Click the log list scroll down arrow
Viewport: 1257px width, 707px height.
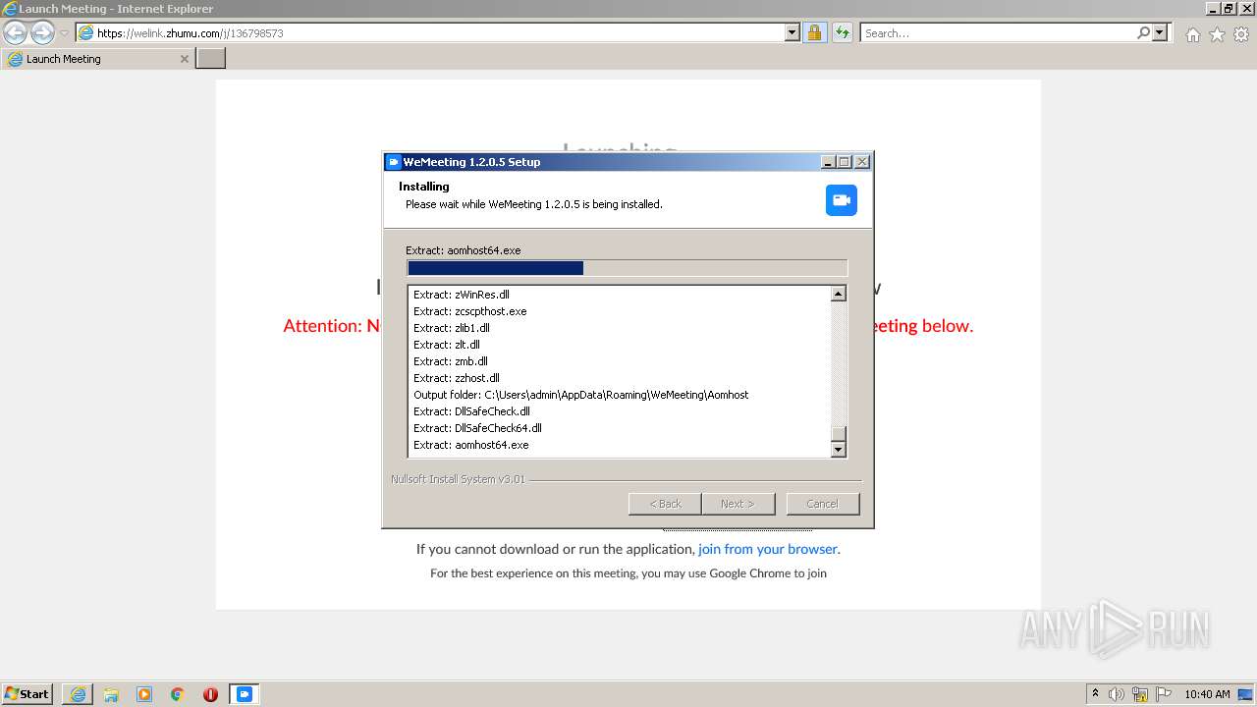838,450
